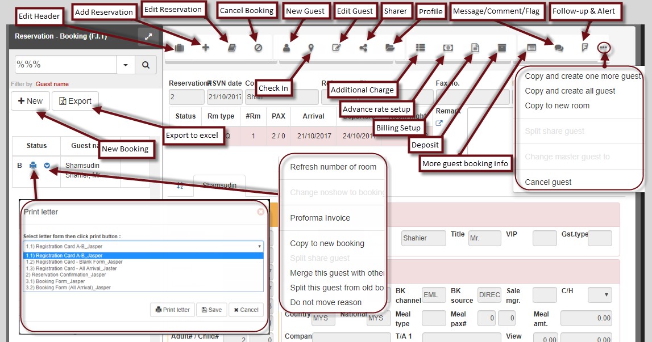Open the letter form select dropdown
The image size is (652, 342).
(x=143, y=246)
